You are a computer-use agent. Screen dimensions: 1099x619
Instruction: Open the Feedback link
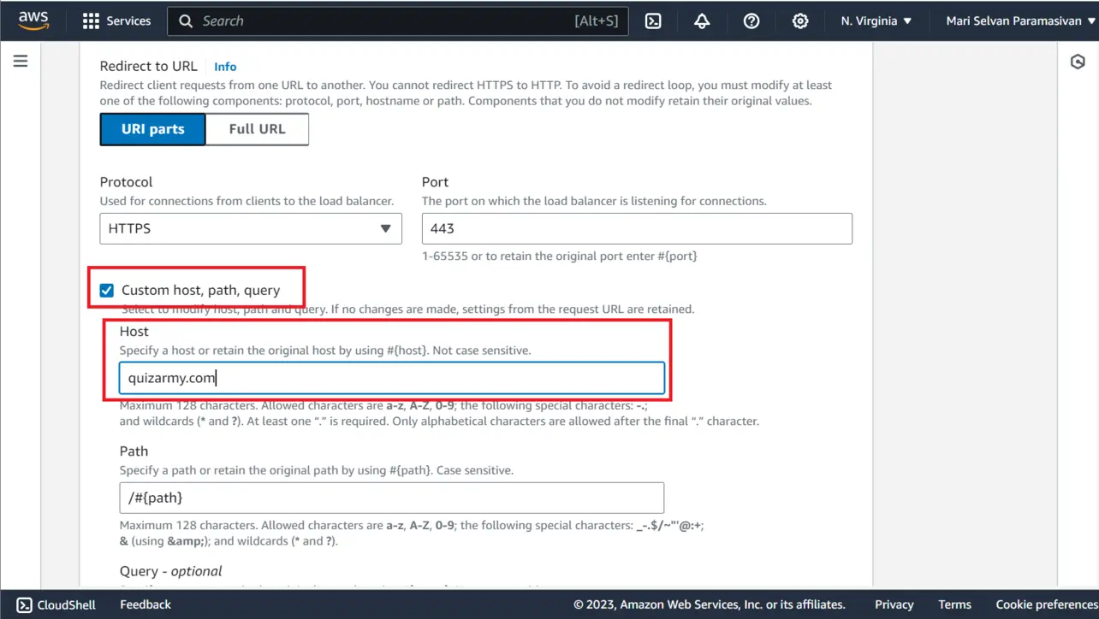(x=146, y=604)
